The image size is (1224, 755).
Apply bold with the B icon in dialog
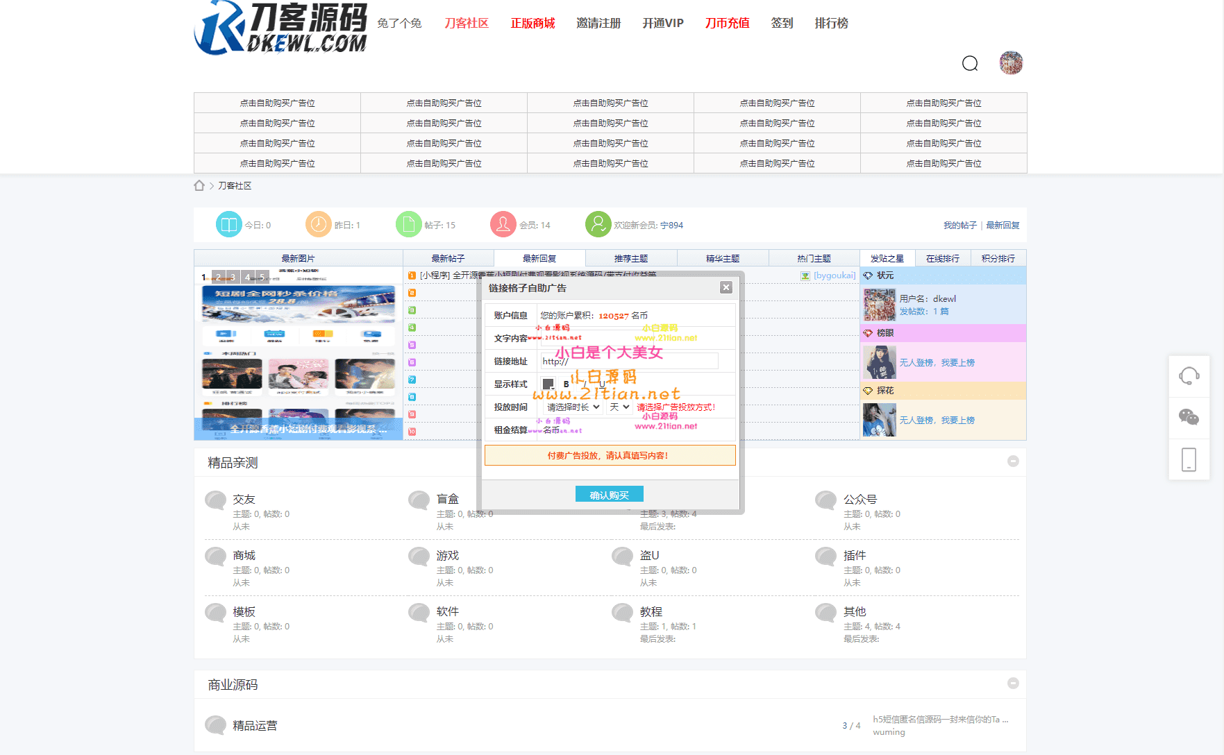(x=566, y=384)
